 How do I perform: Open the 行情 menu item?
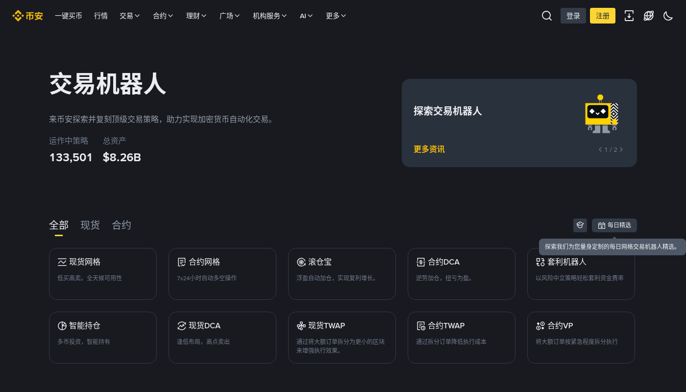pos(101,16)
